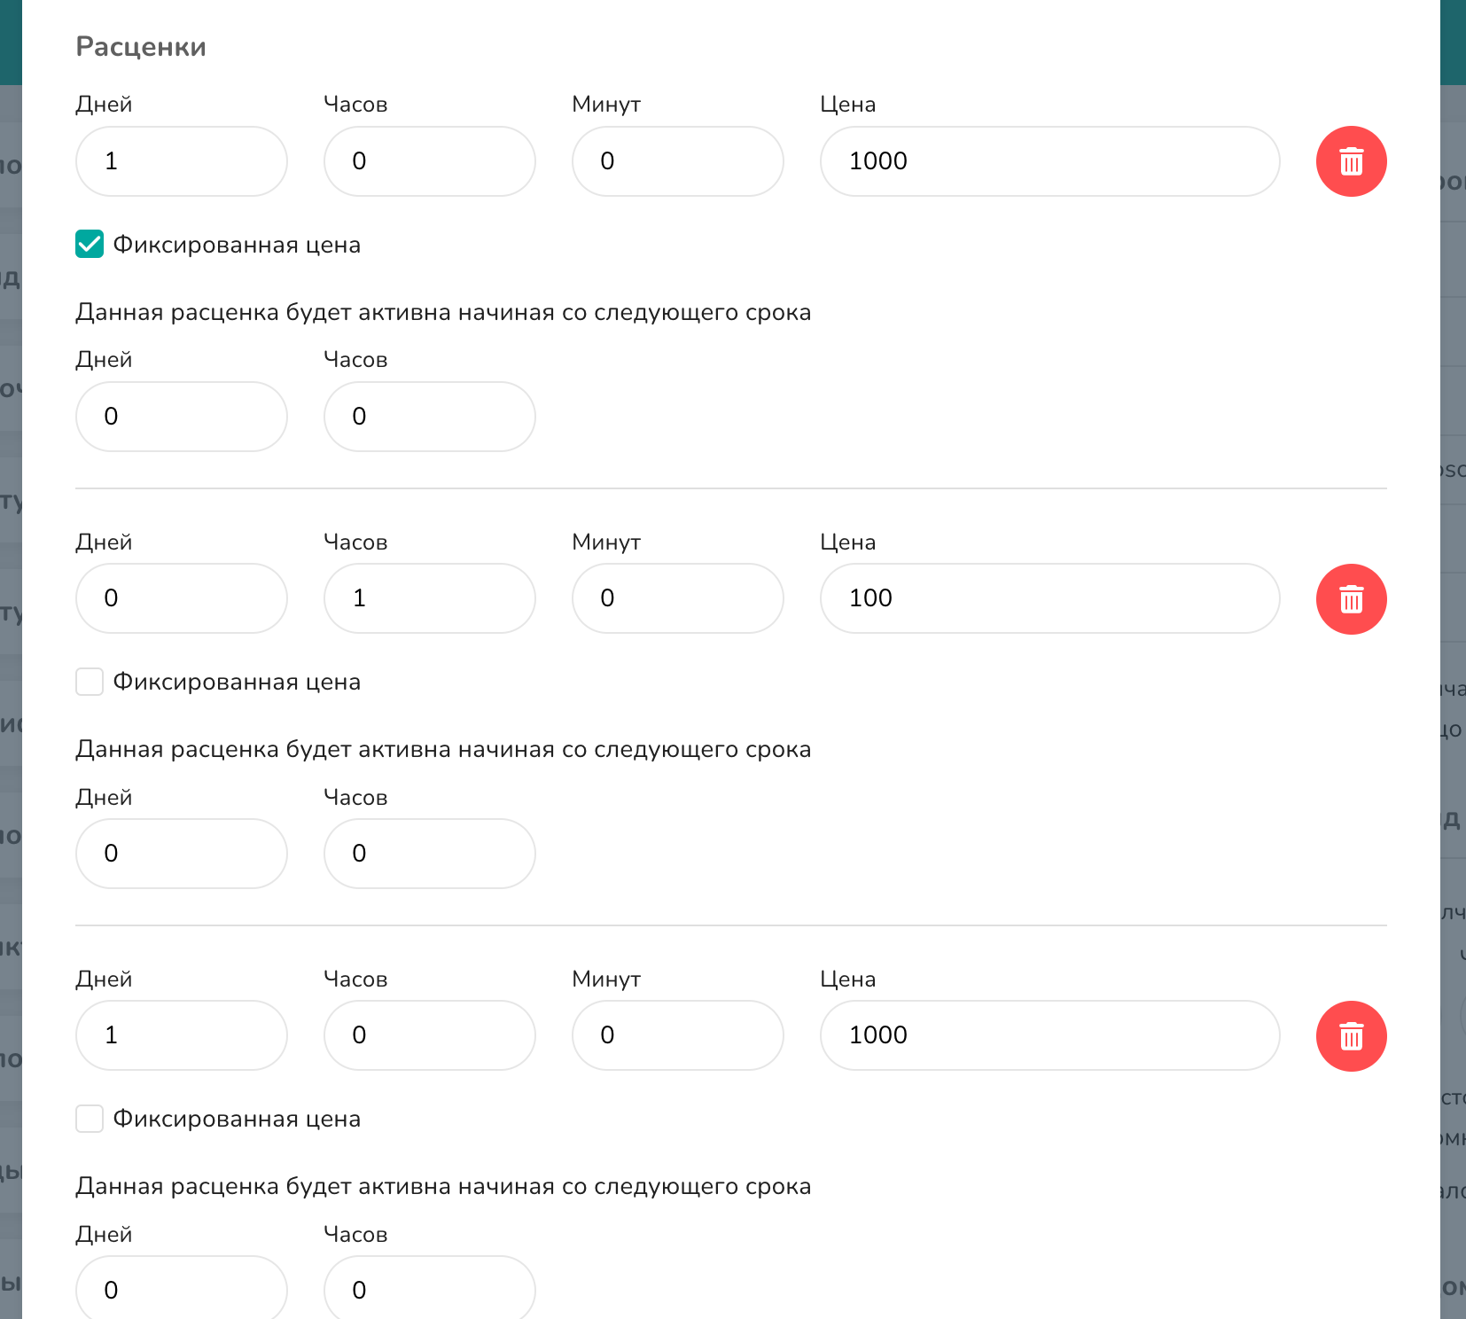
Task: Delete the second rate priced 100
Action: click(1351, 599)
